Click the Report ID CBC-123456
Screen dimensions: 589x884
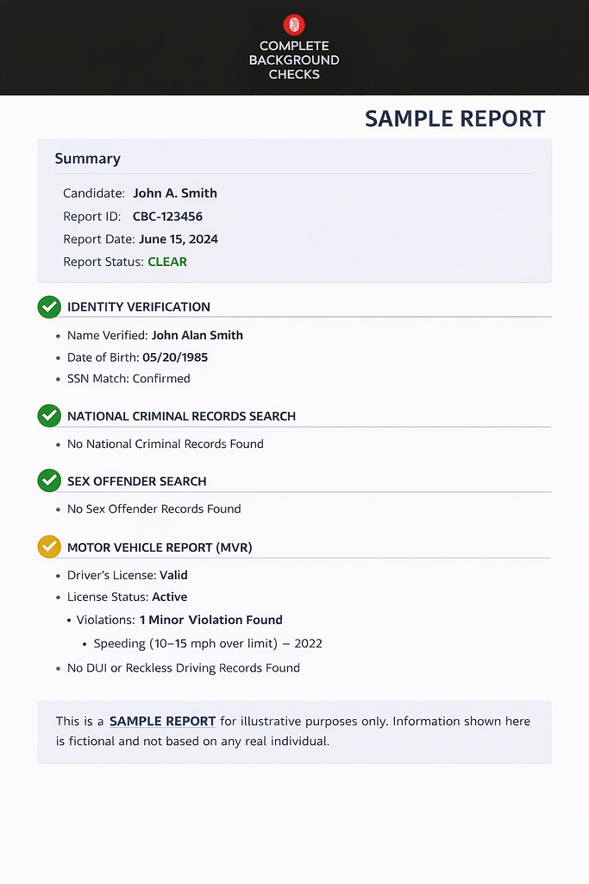[167, 216]
